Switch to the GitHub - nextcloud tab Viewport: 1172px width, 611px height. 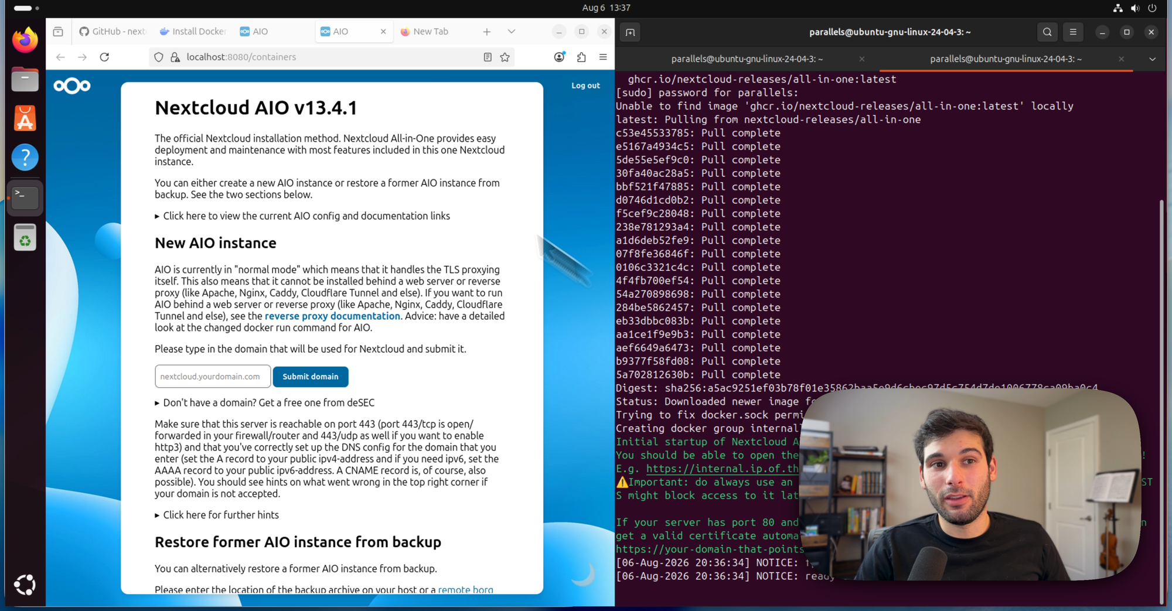[x=114, y=32]
